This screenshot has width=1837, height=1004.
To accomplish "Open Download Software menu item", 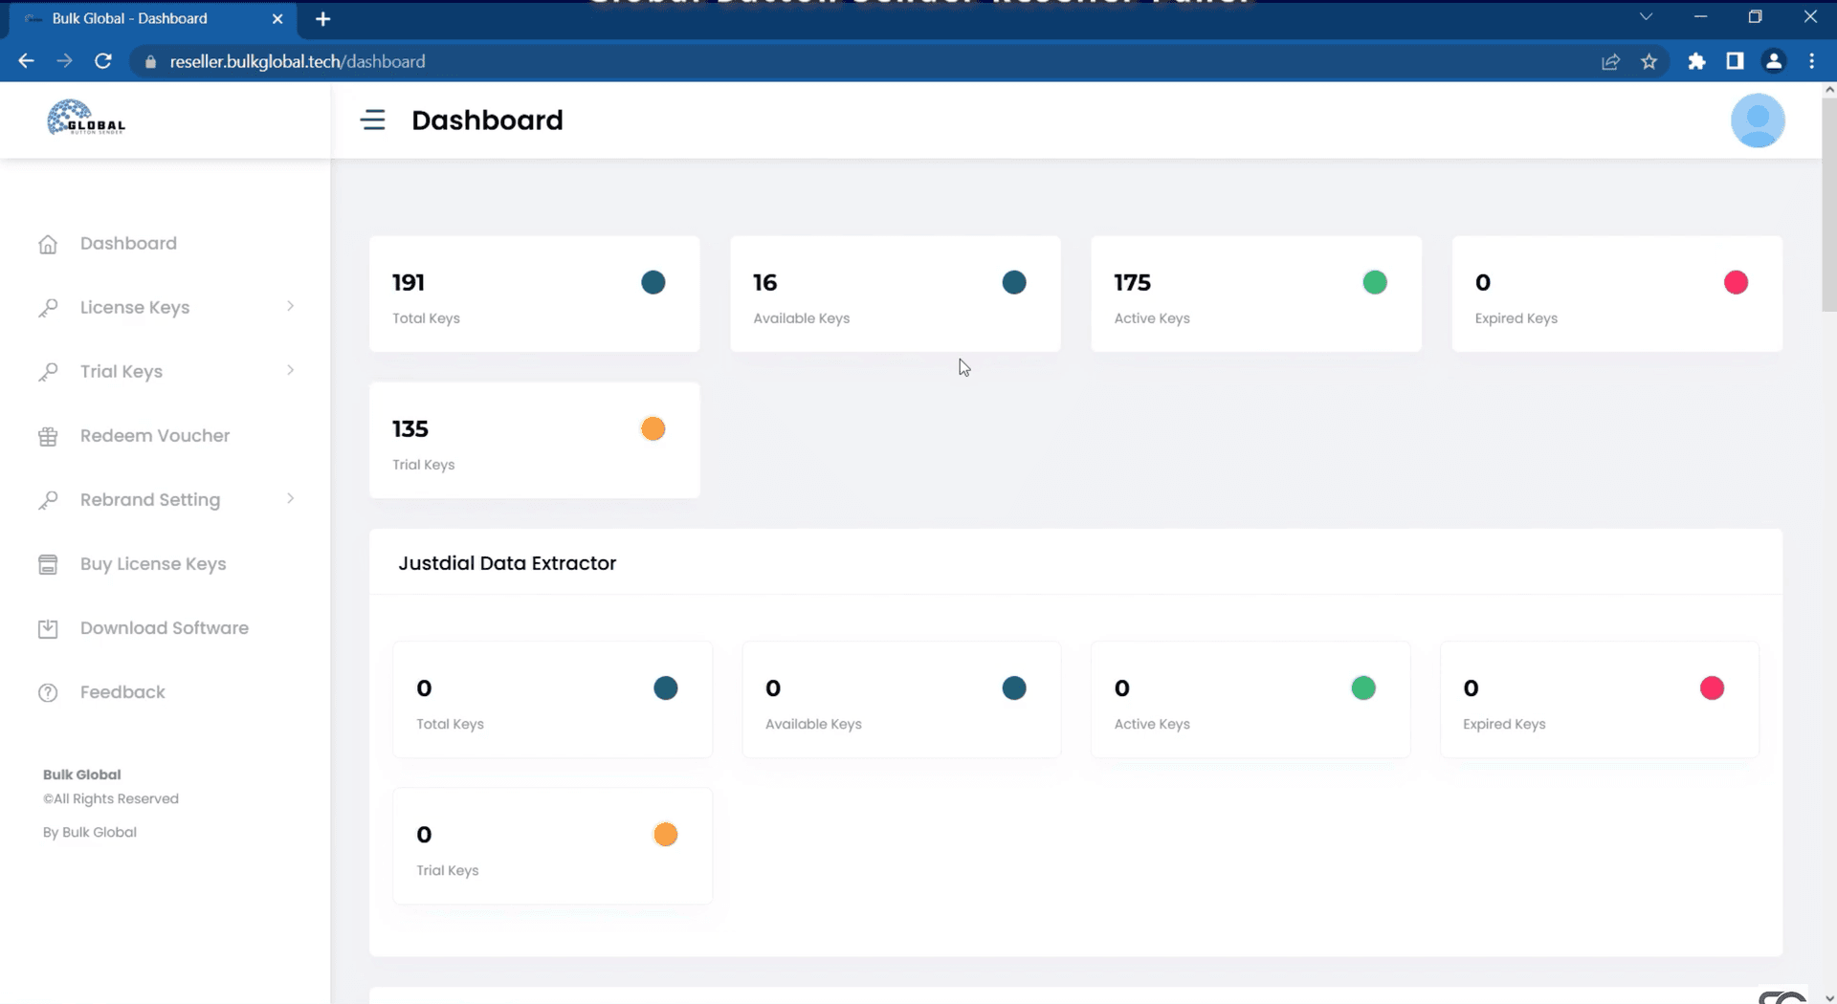I will tap(165, 627).
